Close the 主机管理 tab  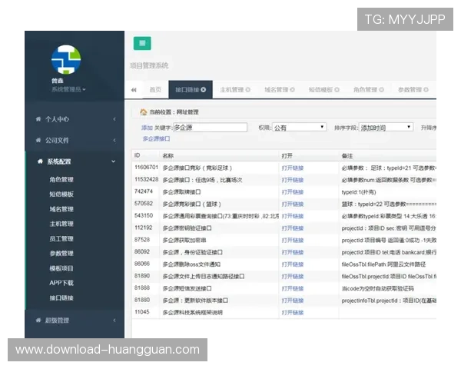pyautogui.click(x=248, y=90)
